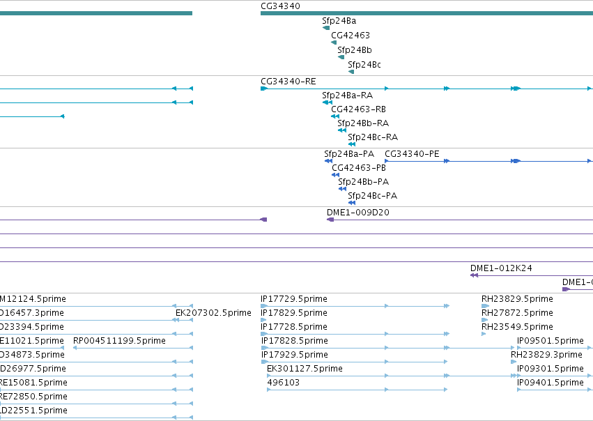Click the Sfp24Ba-RA transcript label
The image size is (593, 421).
tap(347, 95)
